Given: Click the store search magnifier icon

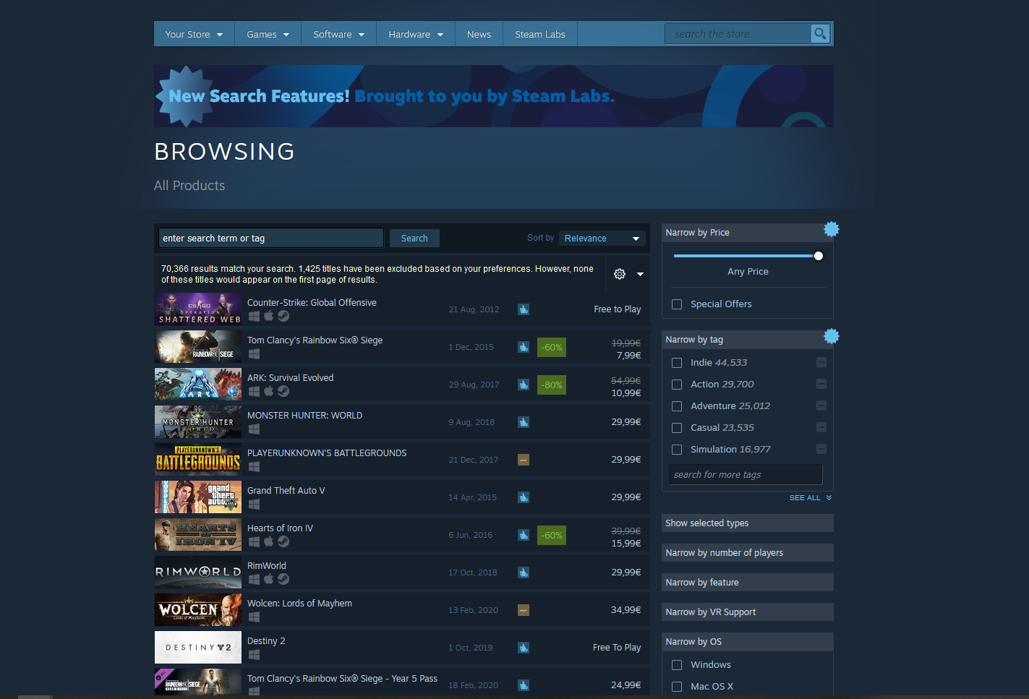Looking at the screenshot, I should pos(820,34).
